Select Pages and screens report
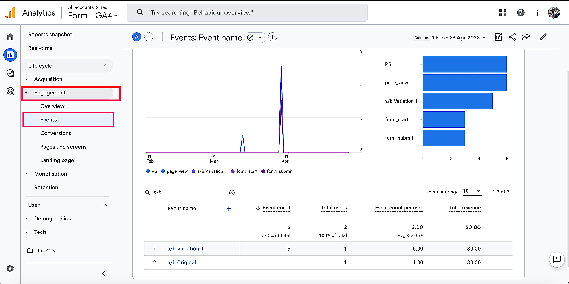Viewport: 569px width, 284px height. pyautogui.click(x=63, y=147)
